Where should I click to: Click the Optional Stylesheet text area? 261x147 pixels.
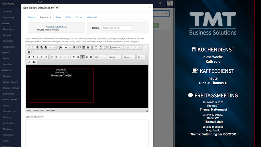tap(87, 133)
